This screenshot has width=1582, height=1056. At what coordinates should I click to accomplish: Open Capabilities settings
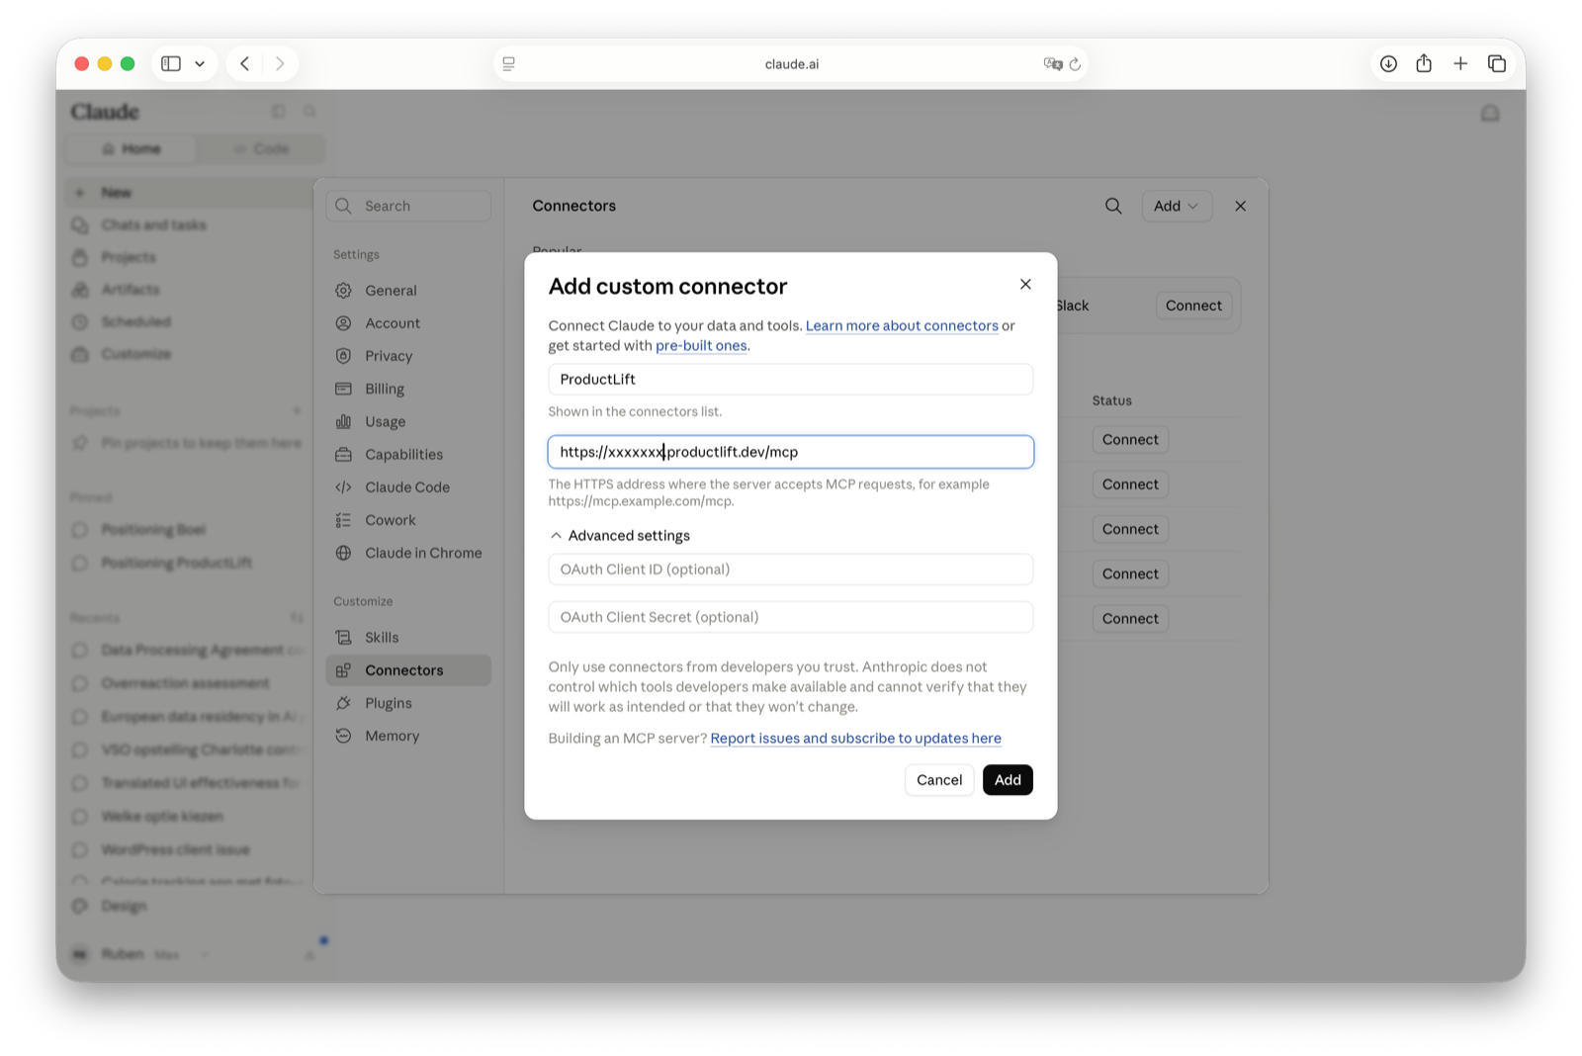408,455
